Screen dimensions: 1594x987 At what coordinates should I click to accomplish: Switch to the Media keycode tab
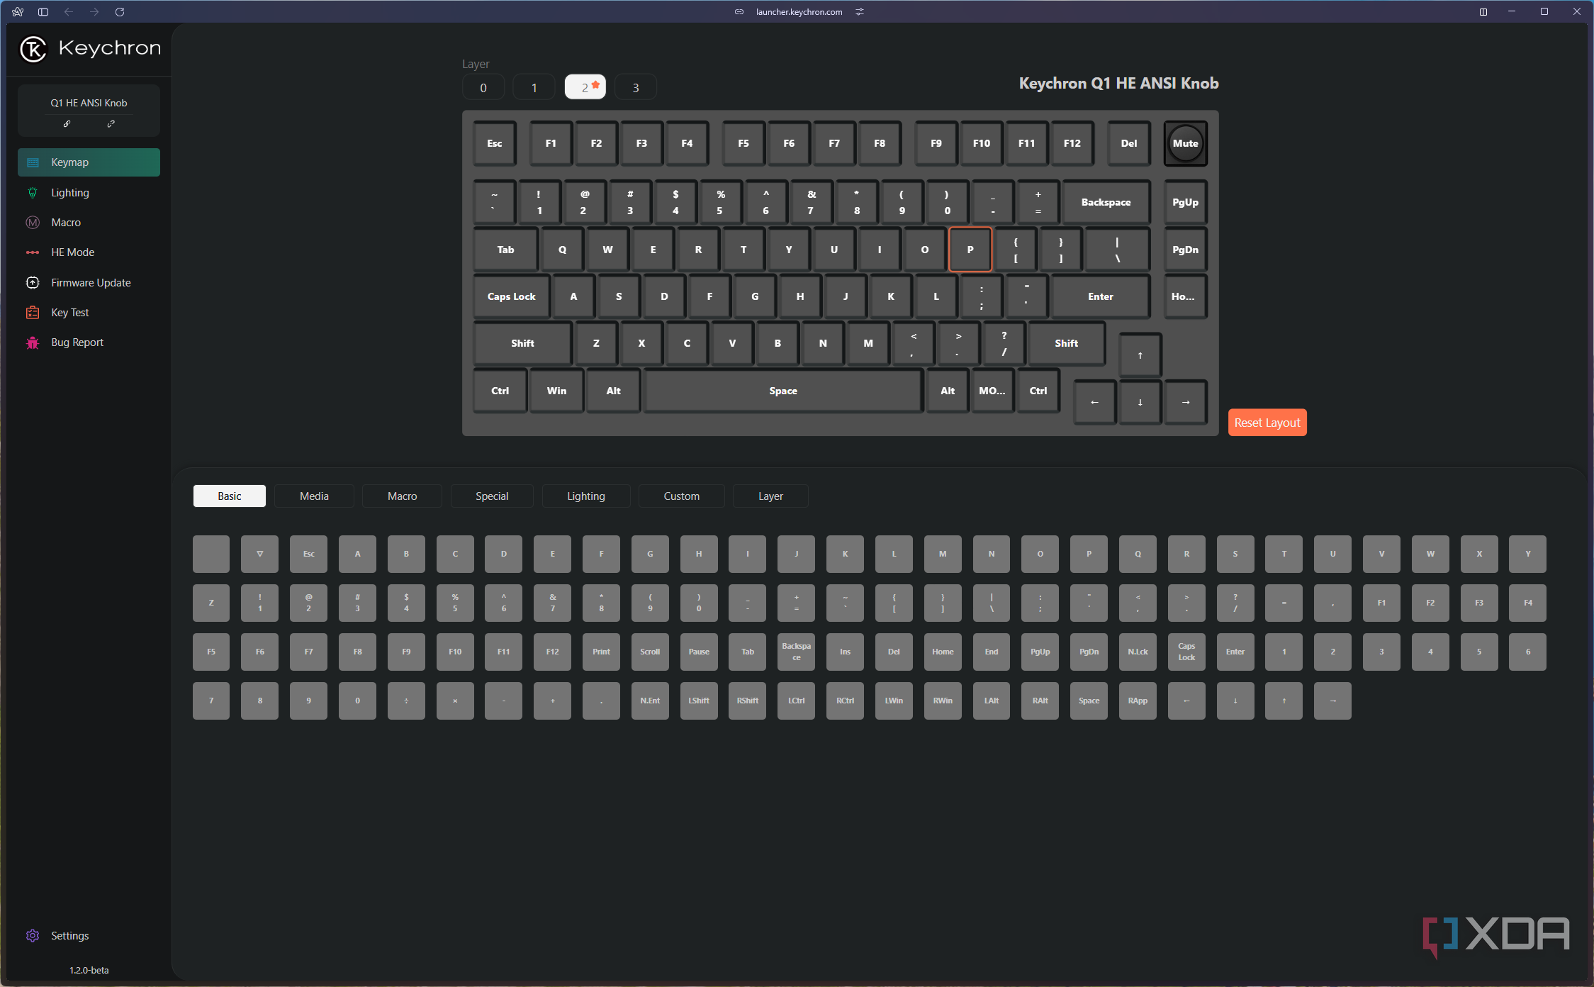(314, 496)
